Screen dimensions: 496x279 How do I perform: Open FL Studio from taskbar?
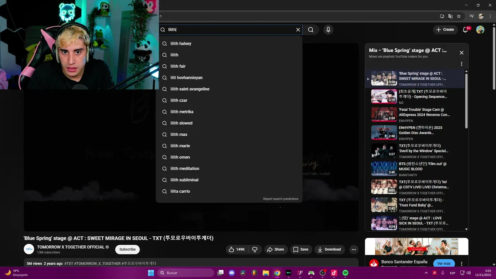point(254,273)
